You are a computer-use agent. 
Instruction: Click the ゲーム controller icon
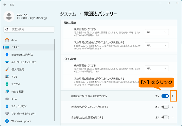(7, 99)
